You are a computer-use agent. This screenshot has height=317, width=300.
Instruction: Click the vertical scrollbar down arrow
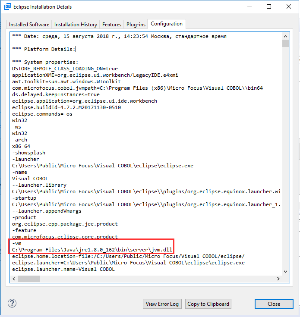pos(285,272)
